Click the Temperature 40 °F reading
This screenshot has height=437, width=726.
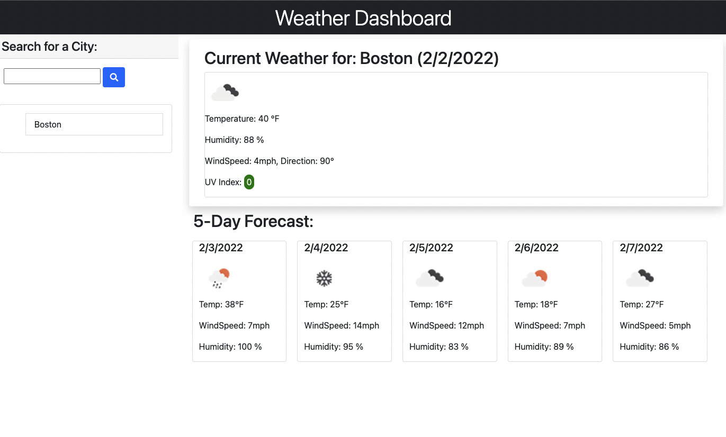[242, 119]
